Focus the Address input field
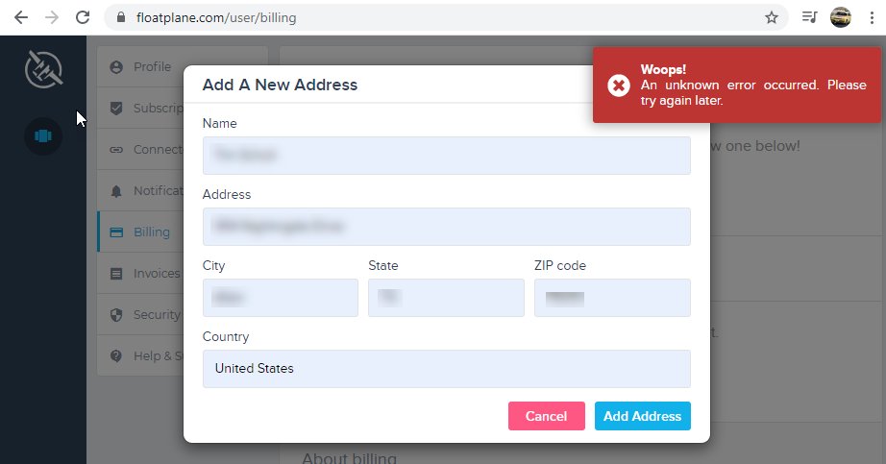 pos(447,227)
